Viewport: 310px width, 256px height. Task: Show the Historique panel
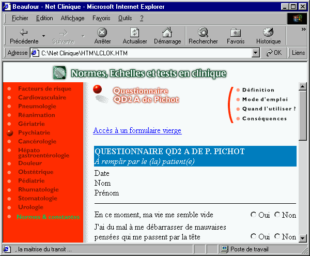tap(268, 36)
